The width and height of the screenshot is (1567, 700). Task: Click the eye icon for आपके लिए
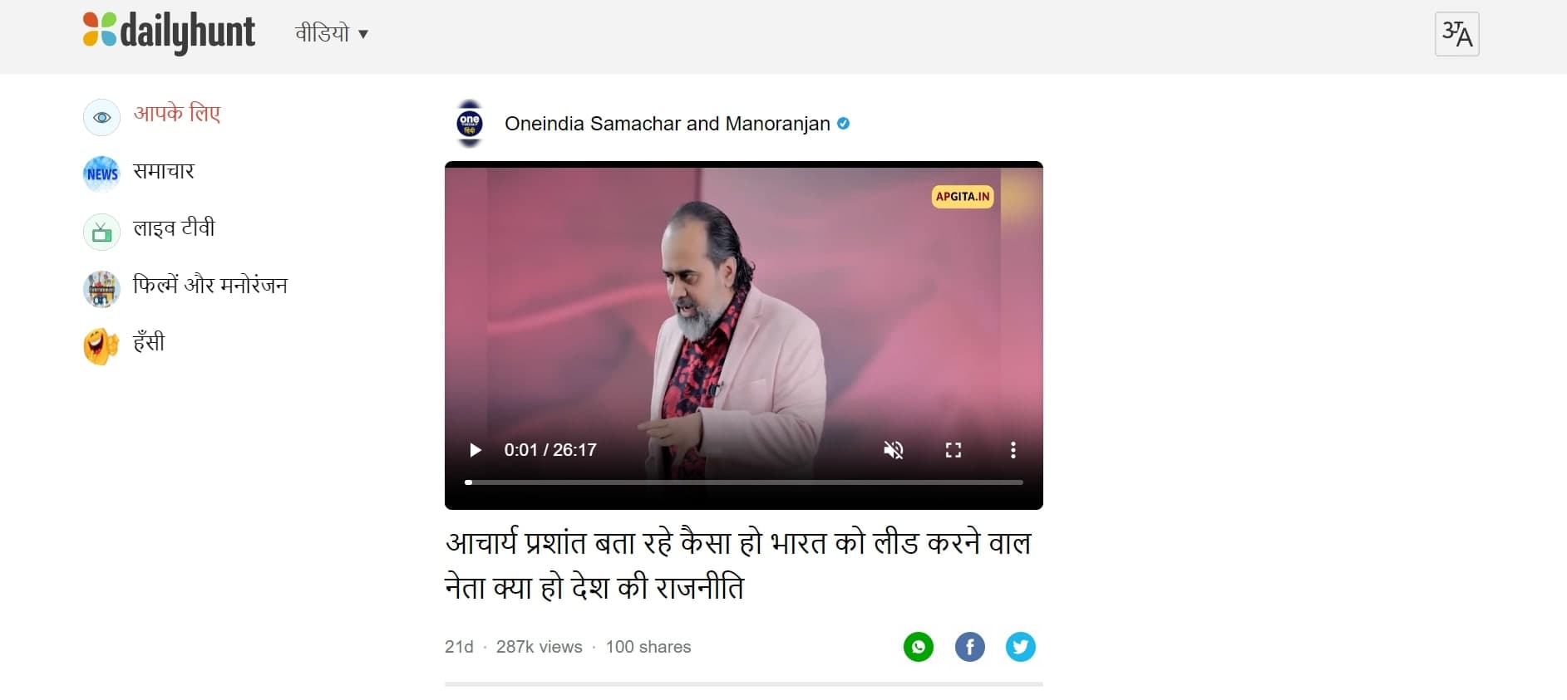pyautogui.click(x=101, y=117)
